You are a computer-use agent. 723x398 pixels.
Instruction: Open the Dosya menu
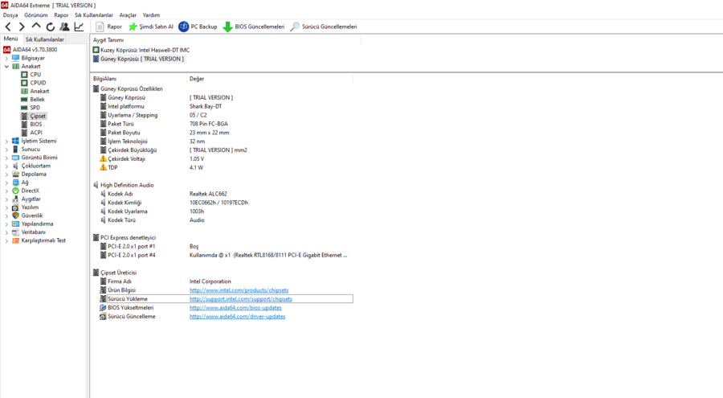[x=10, y=15]
